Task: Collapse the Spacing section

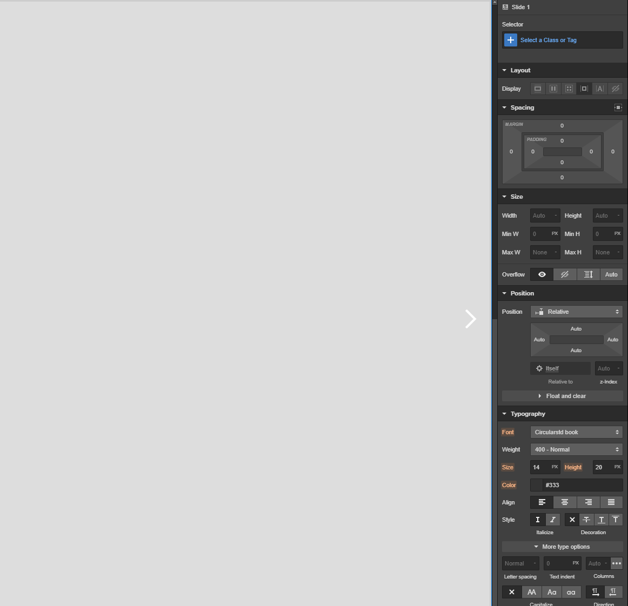Action: 504,107
